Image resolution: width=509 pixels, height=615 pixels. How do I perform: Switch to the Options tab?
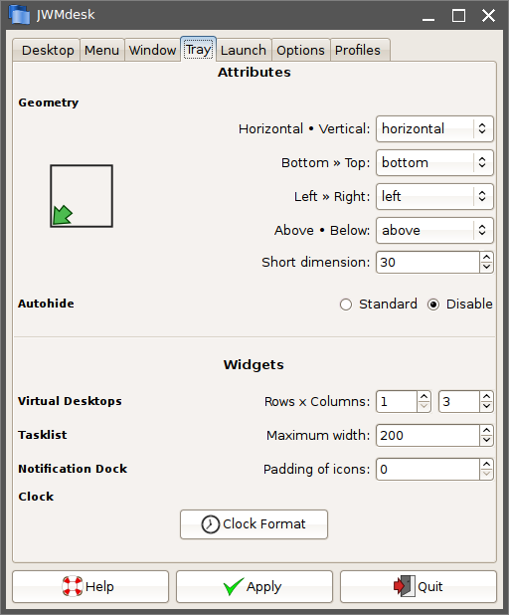(x=300, y=50)
